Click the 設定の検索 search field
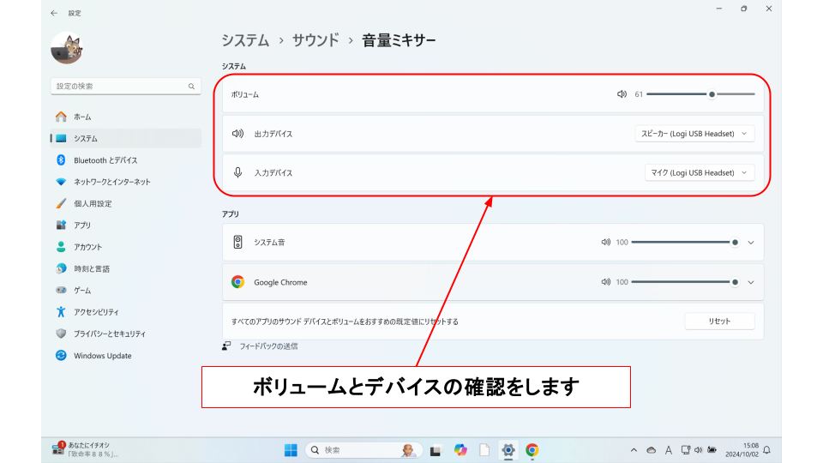 click(x=120, y=87)
